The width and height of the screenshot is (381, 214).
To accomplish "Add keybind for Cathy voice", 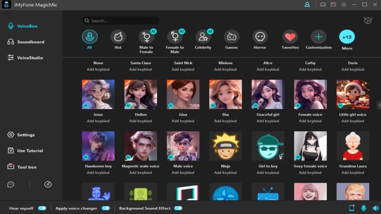I will tap(311, 69).
